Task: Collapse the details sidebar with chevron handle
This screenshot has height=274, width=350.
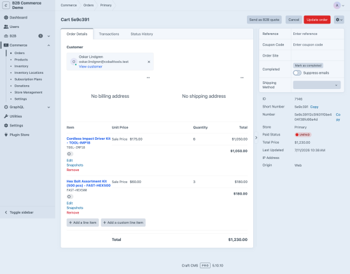Action: coord(256,137)
